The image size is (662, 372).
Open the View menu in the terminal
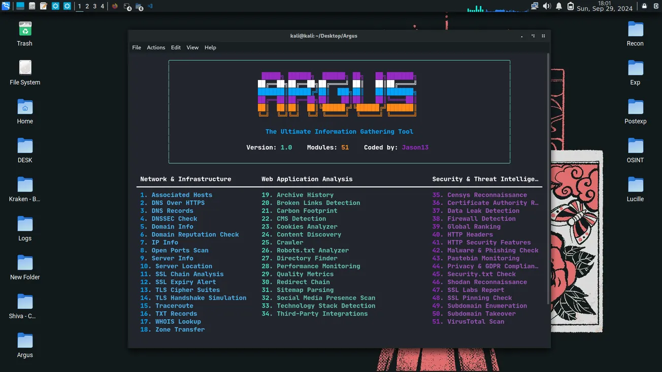pyautogui.click(x=192, y=47)
